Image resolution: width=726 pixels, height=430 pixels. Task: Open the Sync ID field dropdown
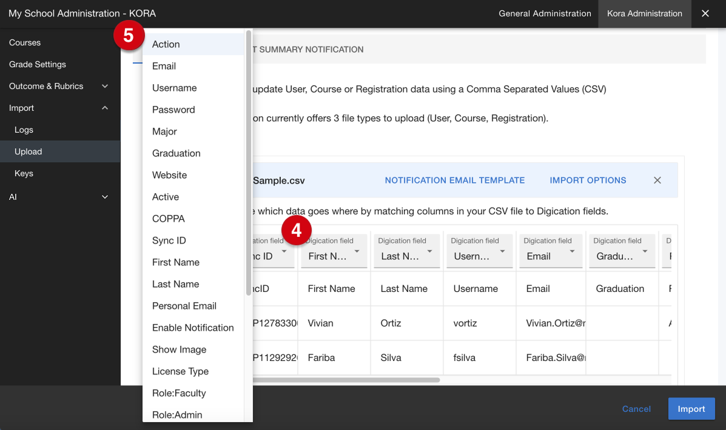point(273,251)
